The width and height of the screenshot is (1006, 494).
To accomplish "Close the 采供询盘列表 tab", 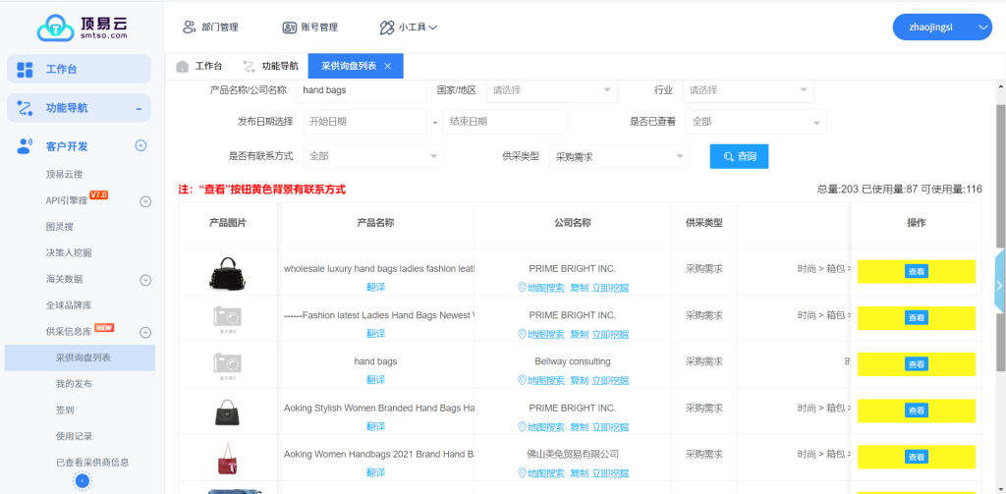I will [388, 66].
